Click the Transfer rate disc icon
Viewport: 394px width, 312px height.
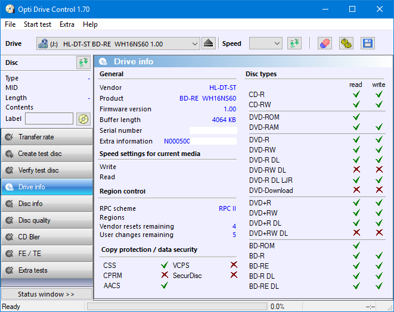10,137
